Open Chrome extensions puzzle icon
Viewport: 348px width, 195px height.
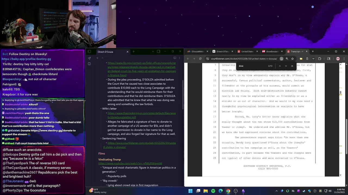click(320, 59)
